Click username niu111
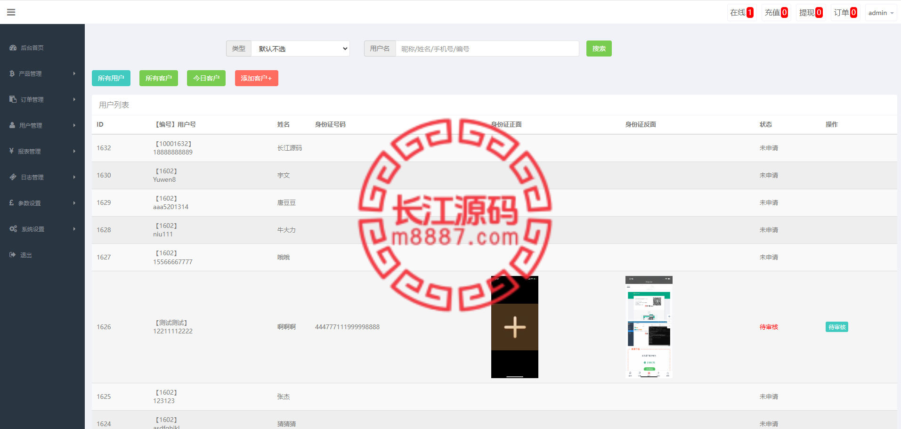This screenshot has width=901, height=429. tap(163, 234)
